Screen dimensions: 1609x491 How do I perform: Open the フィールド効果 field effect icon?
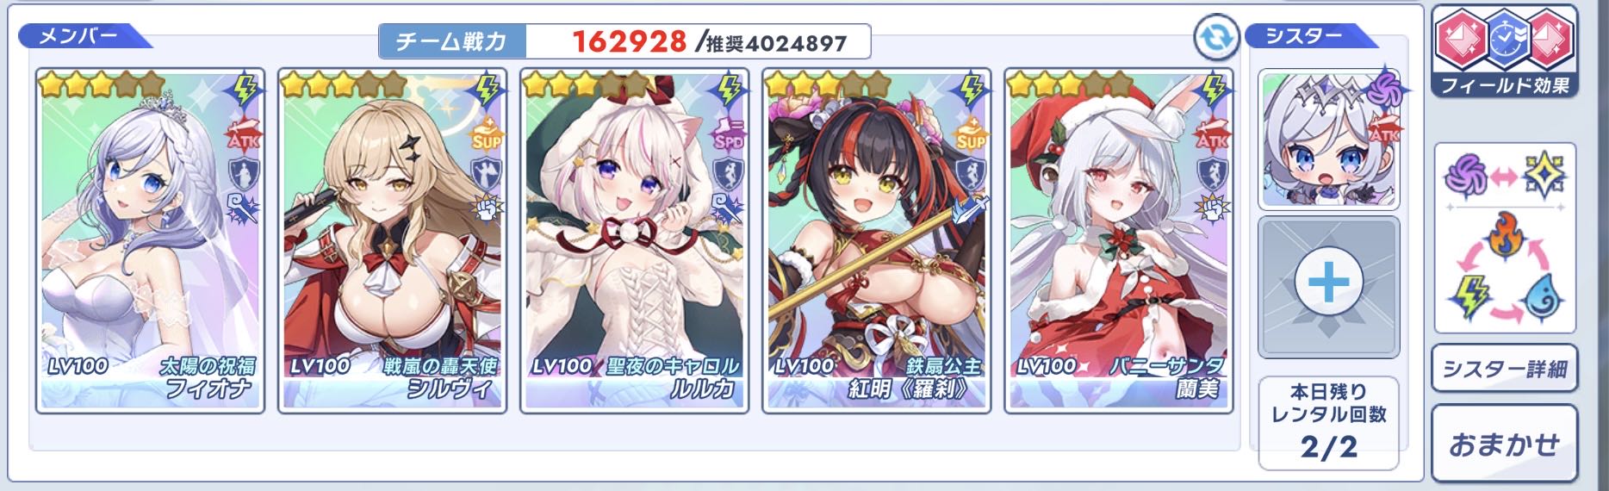point(1504,52)
